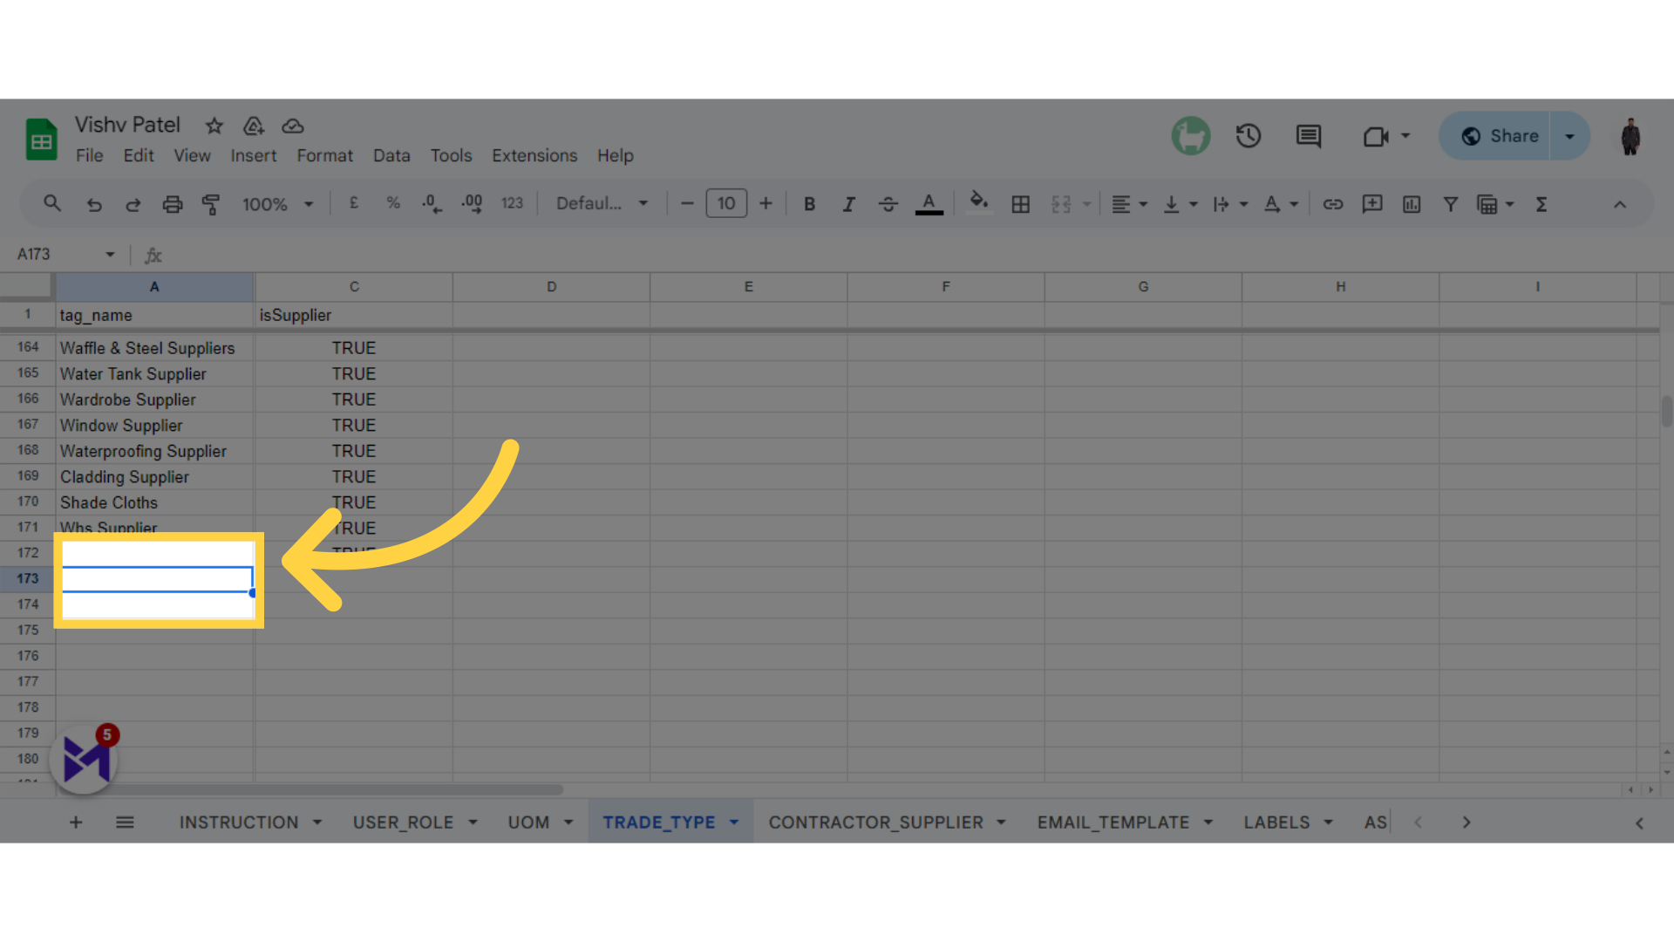The width and height of the screenshot is (1674, 942).
Task: Click the merge cells icon
Action: pyautogui.click(x=1060, y=205)
